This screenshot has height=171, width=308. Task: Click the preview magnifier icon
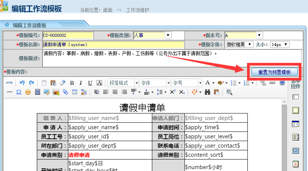click(229, 92)
